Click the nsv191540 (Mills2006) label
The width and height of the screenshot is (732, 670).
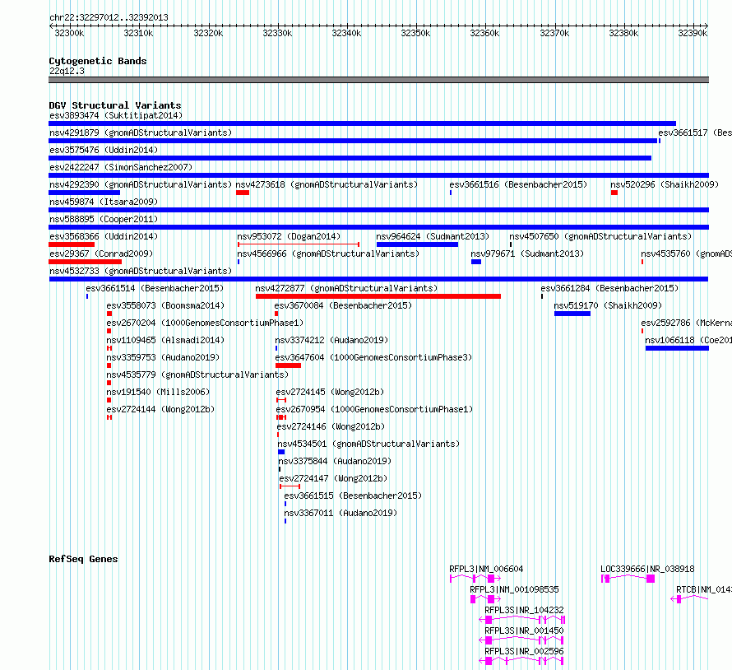coord(158,392)
